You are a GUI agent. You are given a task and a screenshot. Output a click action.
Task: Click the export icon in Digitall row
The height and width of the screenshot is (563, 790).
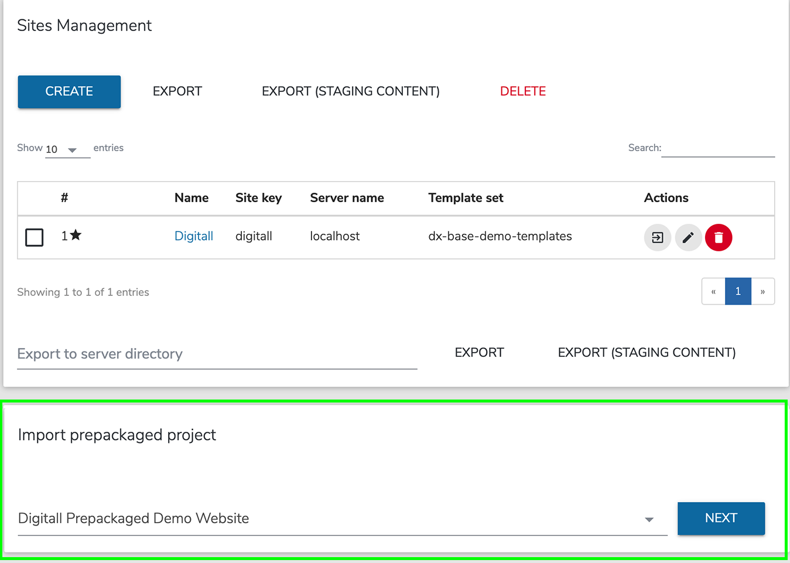click(657, 237)
